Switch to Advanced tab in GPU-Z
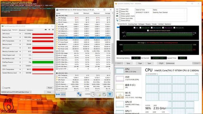Viewport: 203px width, 114px height. tap(22, 30)
